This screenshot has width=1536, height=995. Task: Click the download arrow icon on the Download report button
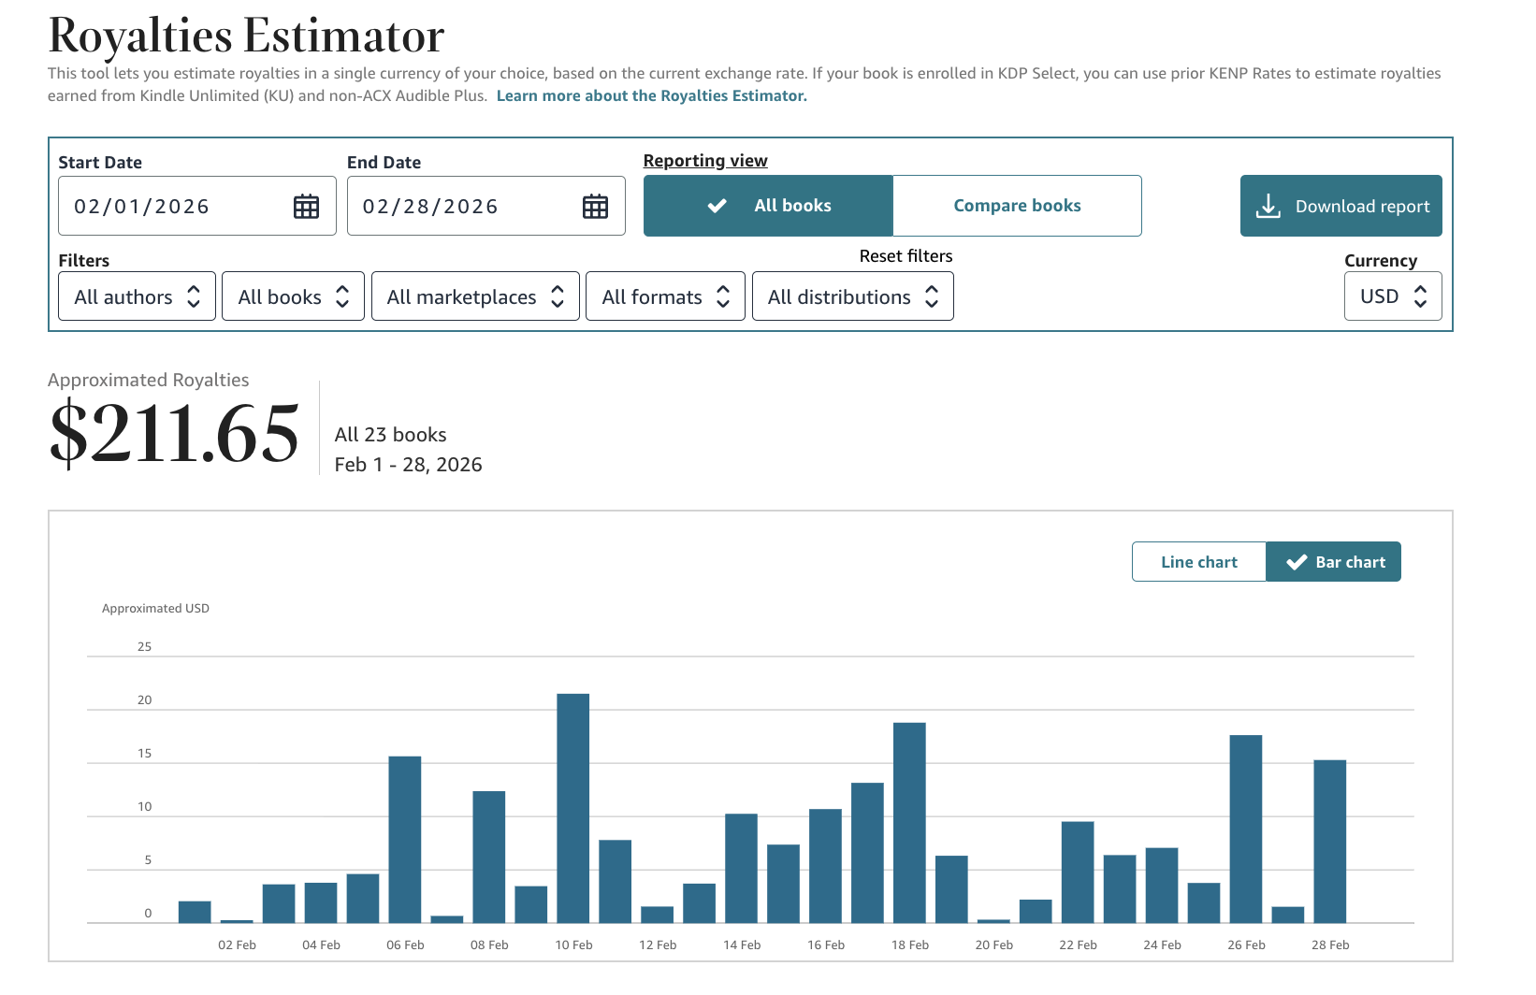(x=1268, y=206)
